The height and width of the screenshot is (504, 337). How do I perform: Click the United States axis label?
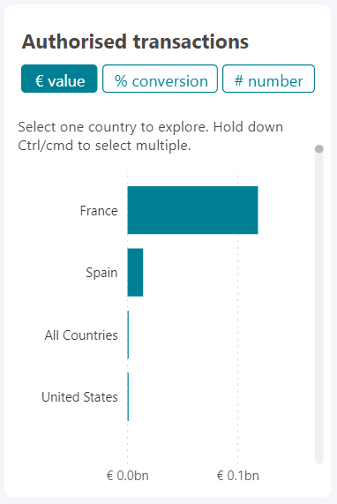tap(79, 397)
